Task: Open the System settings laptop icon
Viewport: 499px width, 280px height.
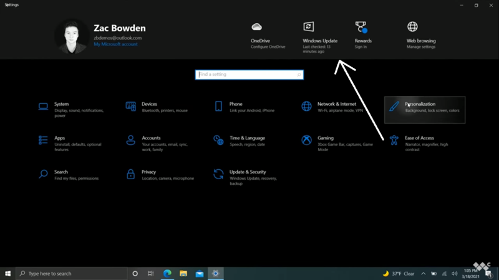Action: (43, 106)
